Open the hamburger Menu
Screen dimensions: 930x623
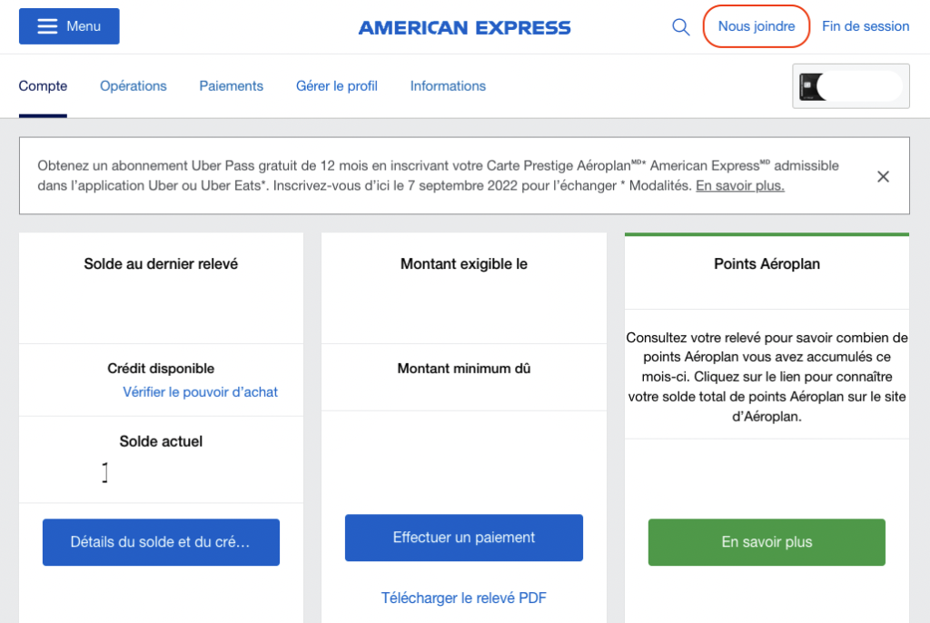[x=69, y=25]
